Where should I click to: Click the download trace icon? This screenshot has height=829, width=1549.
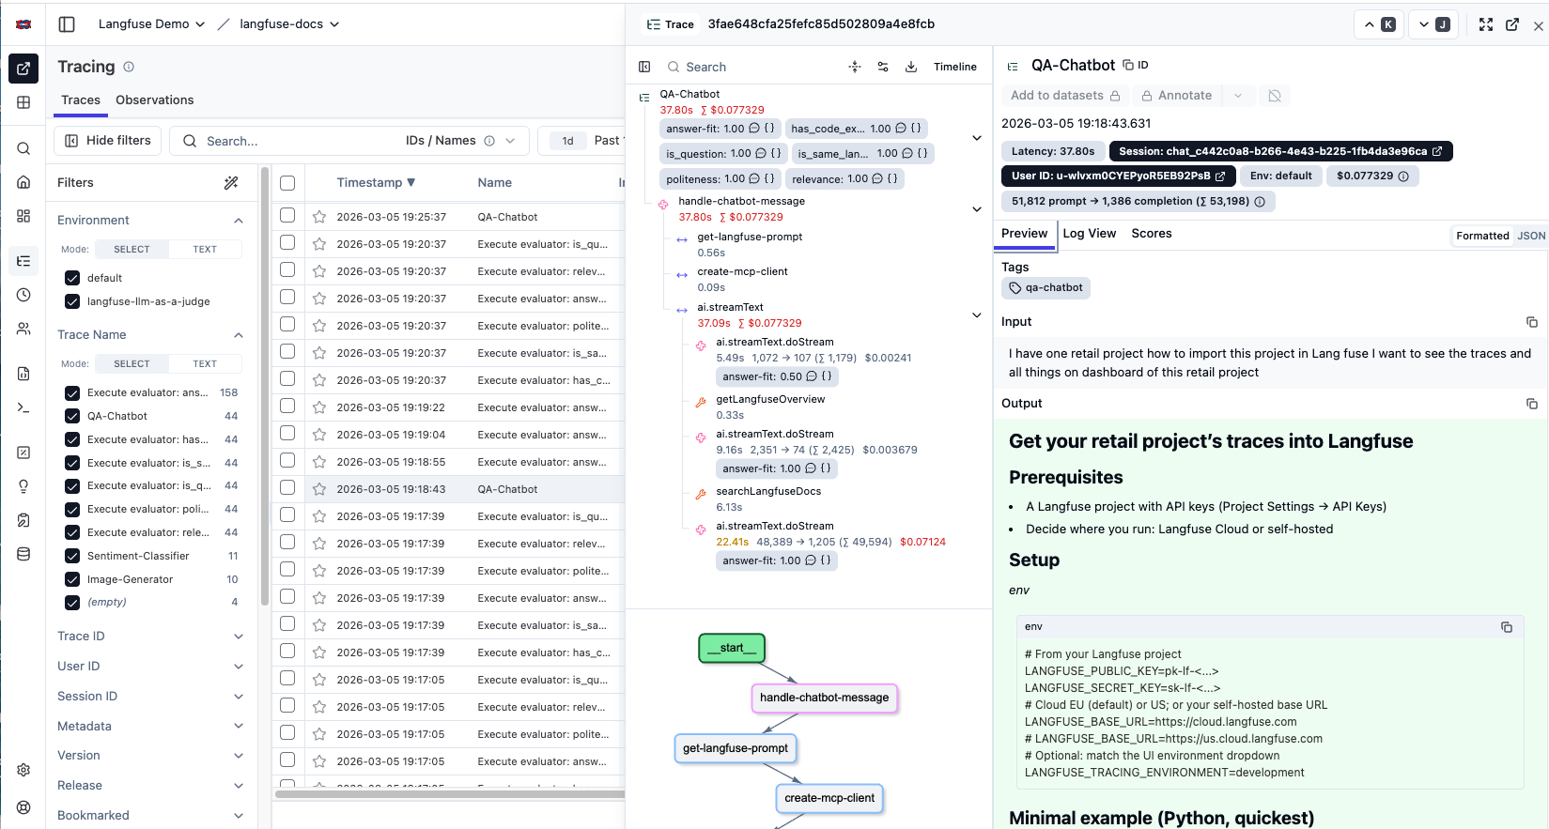pyautogui.click(x=910, y=67)
